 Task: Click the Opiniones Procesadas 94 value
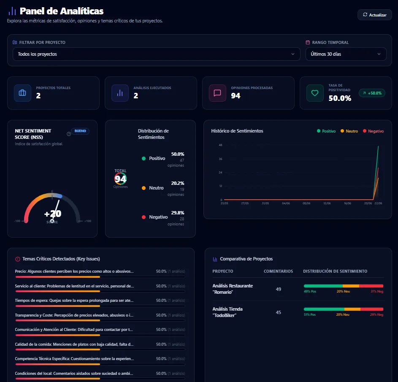click(236, 96)
